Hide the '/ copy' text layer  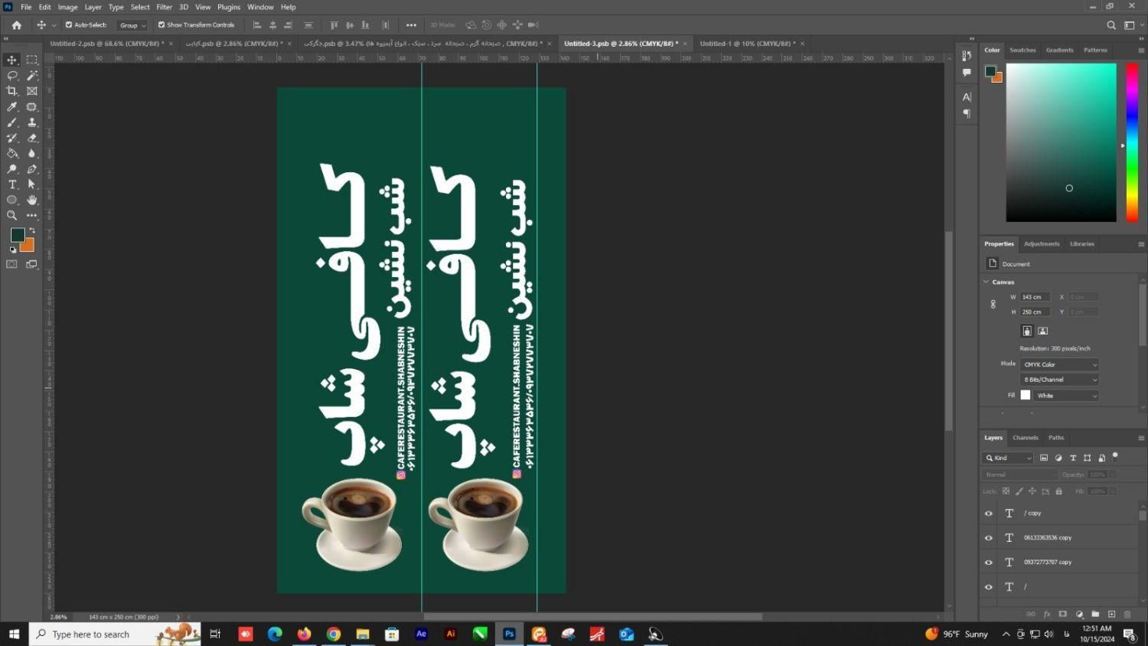[989, 514]
